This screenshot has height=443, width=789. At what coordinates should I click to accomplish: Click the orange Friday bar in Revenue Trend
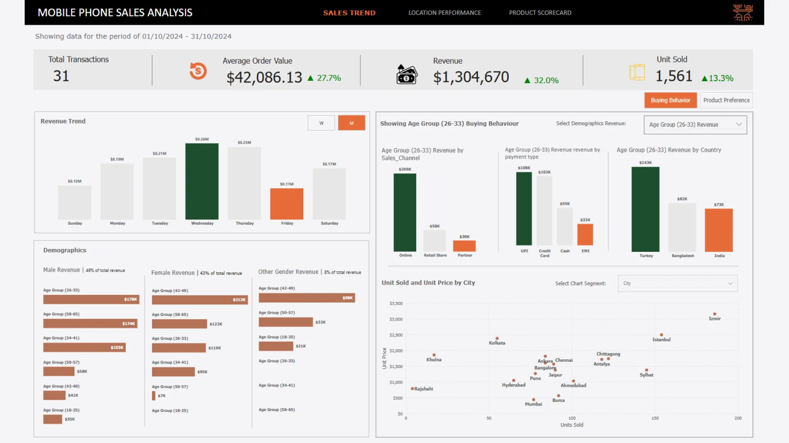coord(286,204)
